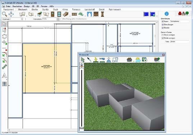
Task: Click the door tool icon
Action: [x=52, y=14]
